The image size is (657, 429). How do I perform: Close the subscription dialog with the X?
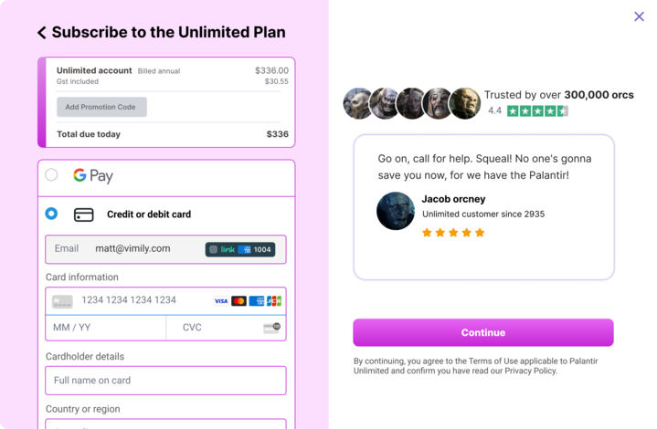639,16
